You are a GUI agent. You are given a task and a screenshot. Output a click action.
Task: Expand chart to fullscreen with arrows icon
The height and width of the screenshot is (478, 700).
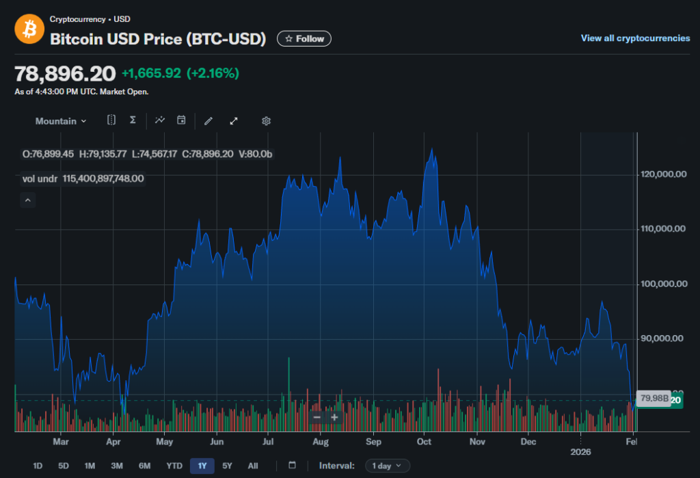(x=233, y=120)
